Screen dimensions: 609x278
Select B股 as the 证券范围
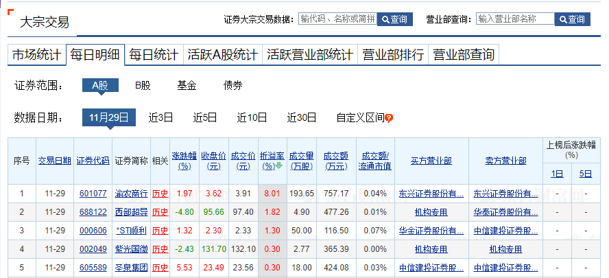(x=143, y=86)
